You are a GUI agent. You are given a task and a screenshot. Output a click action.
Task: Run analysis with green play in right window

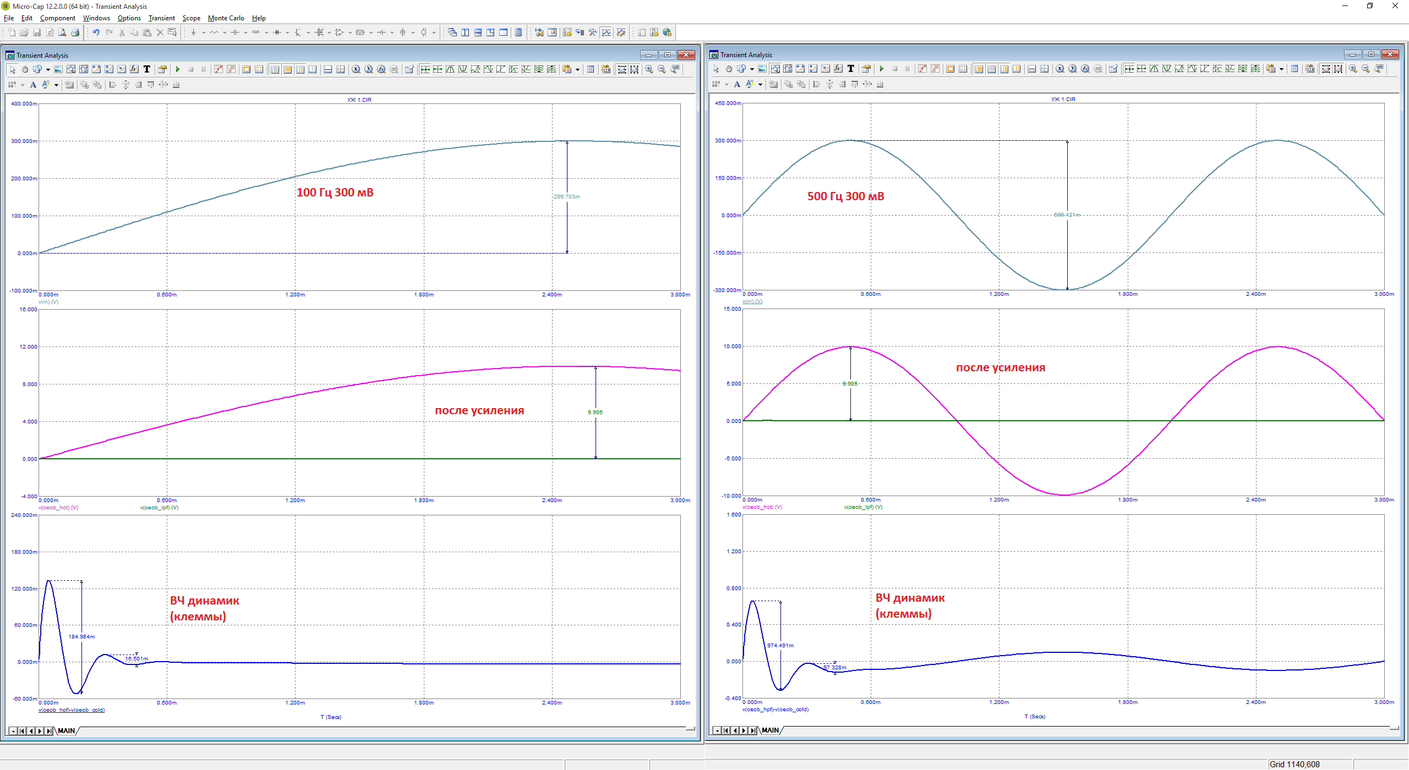coord(882,69)
